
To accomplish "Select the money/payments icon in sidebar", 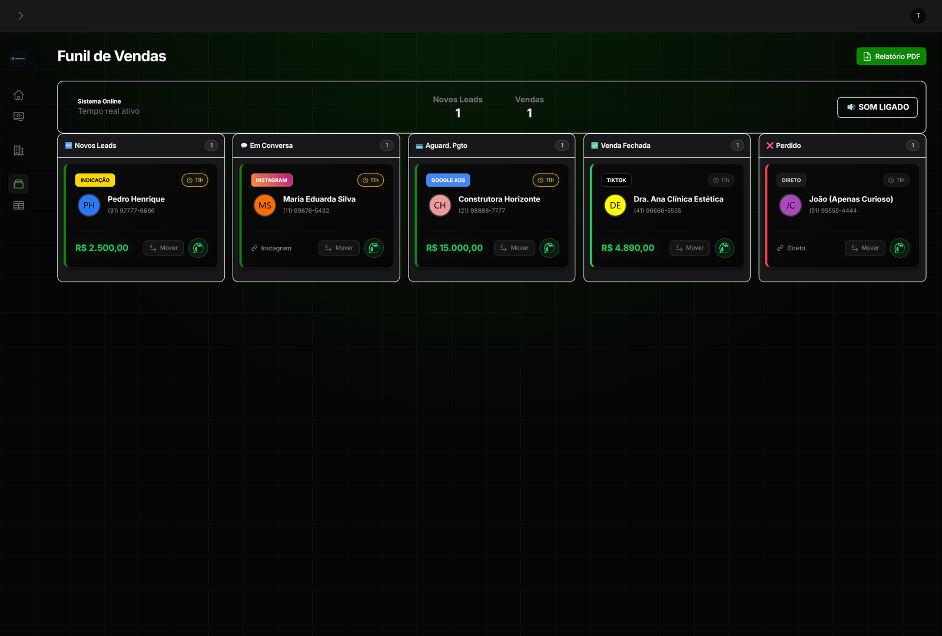I will [18, 116].
